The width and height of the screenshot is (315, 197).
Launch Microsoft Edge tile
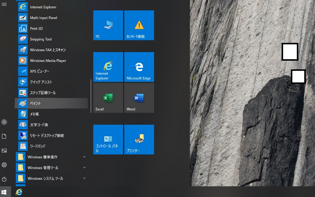pyautogui.click(x=139, y=67)
